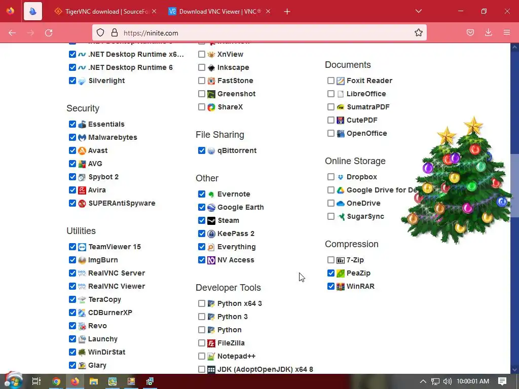
Task: Click the NV Access icon
Action: pos(211,260)
